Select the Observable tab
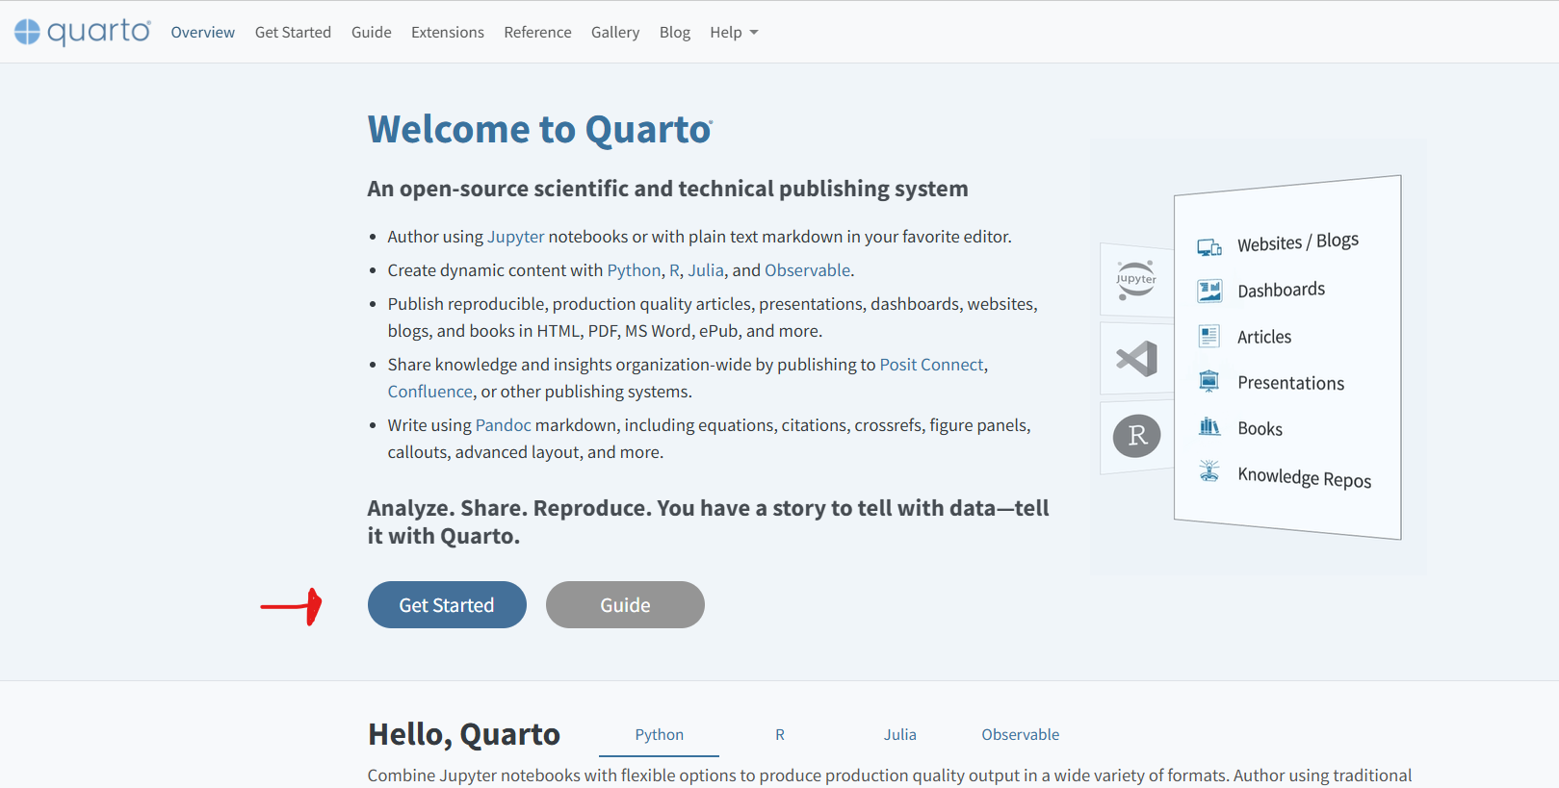The width and height of the screenshot is (1559, 788). click(x=1020, y=735)
